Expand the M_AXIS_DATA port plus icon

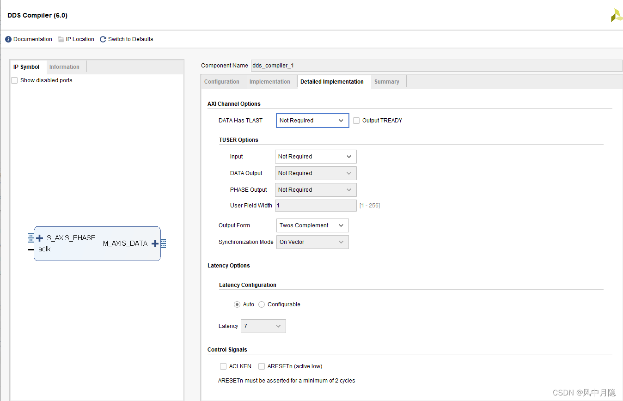(x=155, y=243)
